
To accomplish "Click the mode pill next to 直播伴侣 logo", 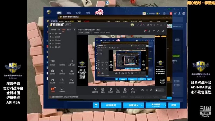I will tap(68, 24).
